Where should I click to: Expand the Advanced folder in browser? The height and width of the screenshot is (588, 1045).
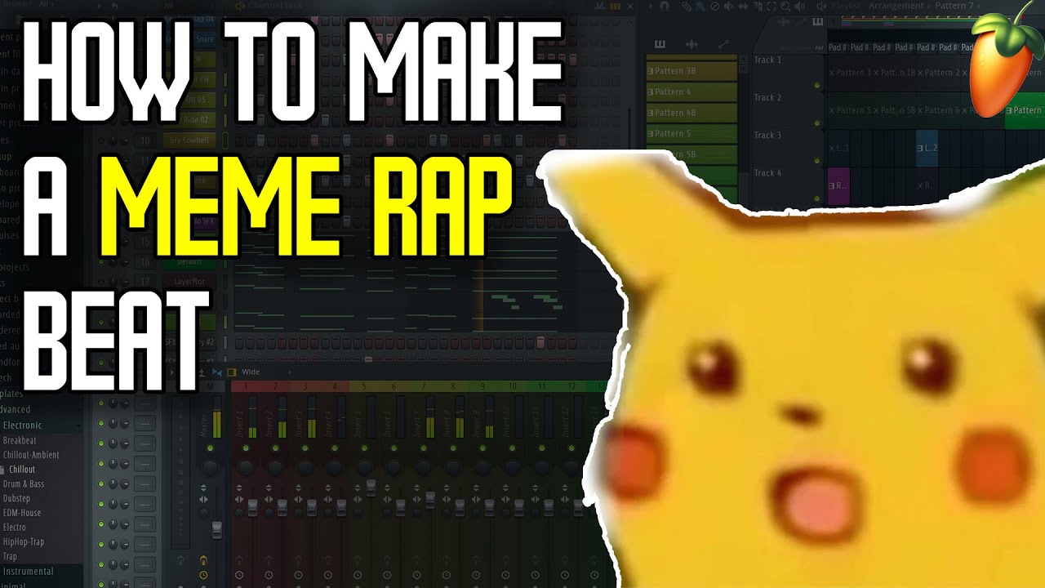pos(39,410)
